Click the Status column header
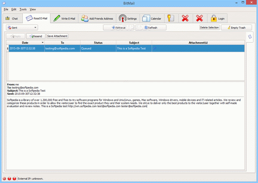This screenshot has height=183, width=258. (x=98, y=43)
